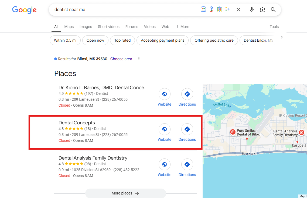Click the list-plus extension icon in search bar
The width and height of the screenshot is (307, 202).
227,9
